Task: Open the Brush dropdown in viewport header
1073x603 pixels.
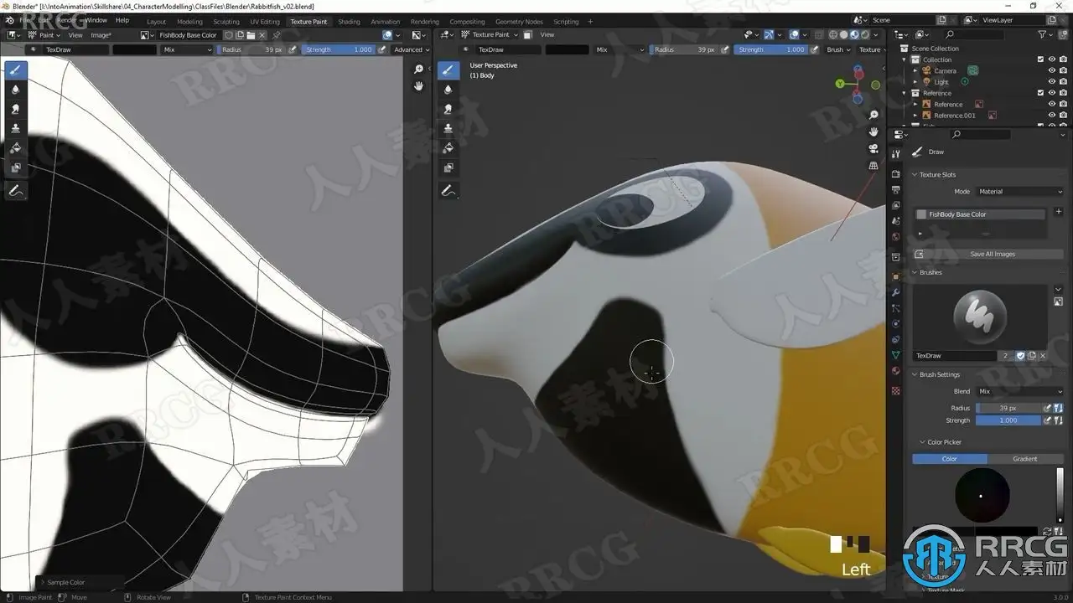Action: 838,49
